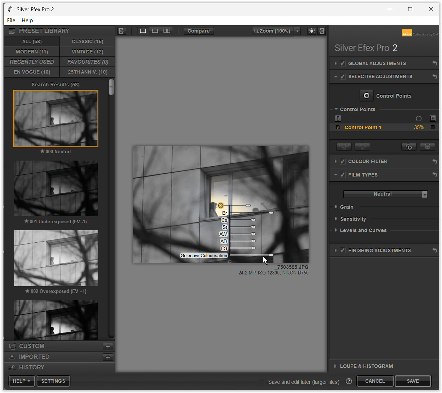
Task: Toggle the background brightness lightbulb
Action: click(x=311, y=31)
